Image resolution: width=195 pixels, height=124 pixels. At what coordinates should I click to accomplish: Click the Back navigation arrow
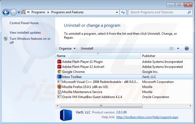(x=6, y=12)
